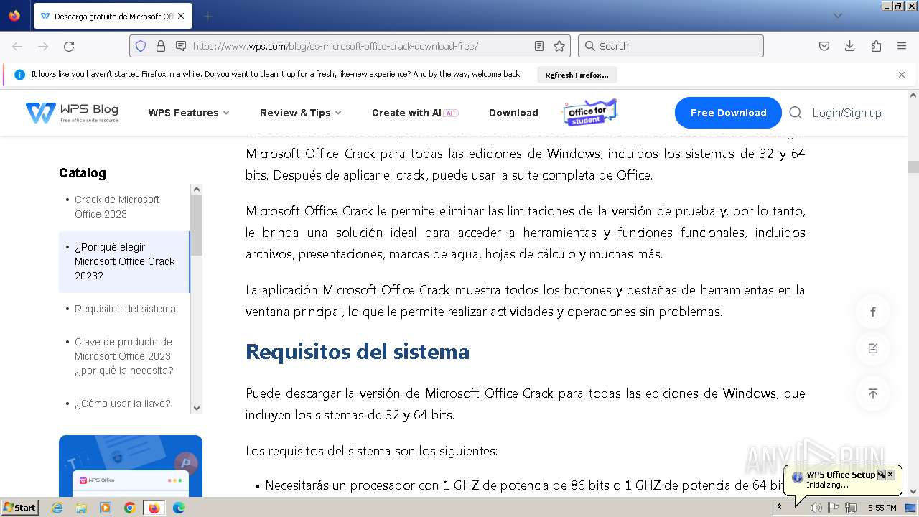Click the Firefox forward arrow

click(43, 46)
